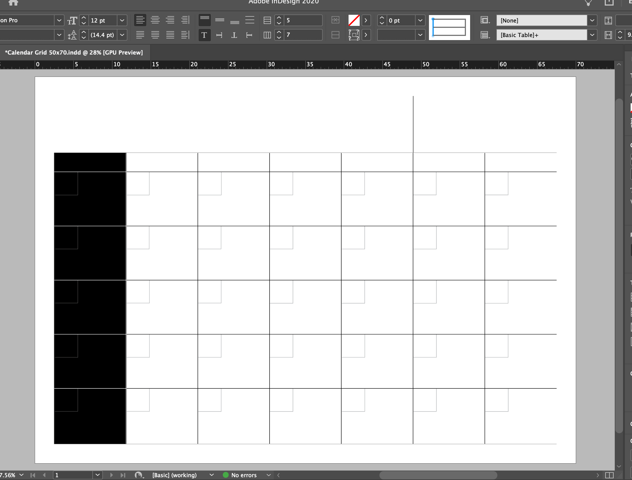Open preflight profile icon in status bar

click(139, 475)
